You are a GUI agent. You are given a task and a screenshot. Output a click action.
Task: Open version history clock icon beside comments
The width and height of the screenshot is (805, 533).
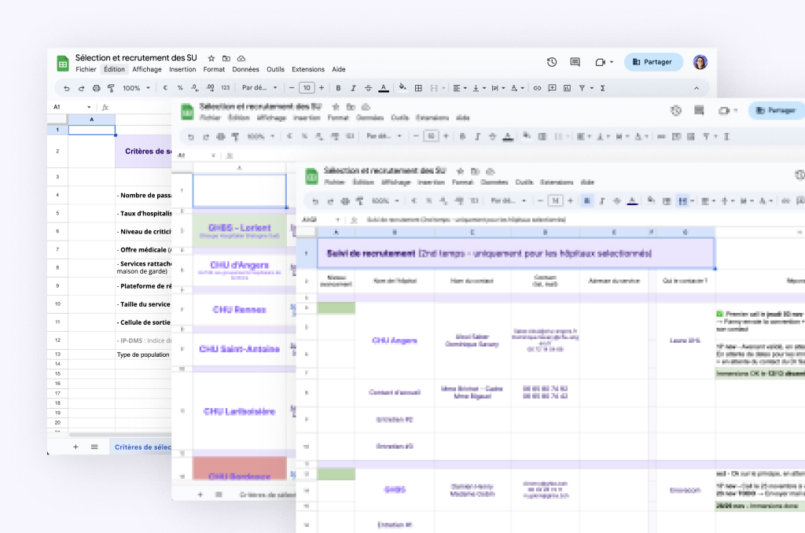pos(552,62)
